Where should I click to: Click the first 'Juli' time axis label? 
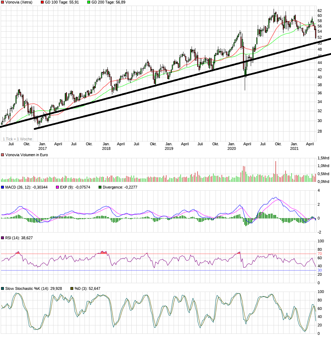[11, 144]
